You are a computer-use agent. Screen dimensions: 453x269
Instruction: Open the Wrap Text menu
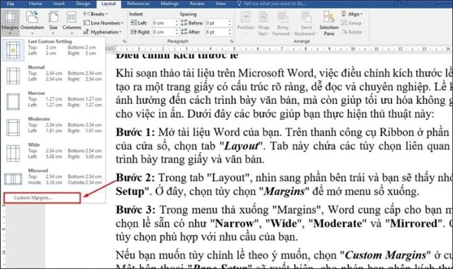click(x=263, y=23)
